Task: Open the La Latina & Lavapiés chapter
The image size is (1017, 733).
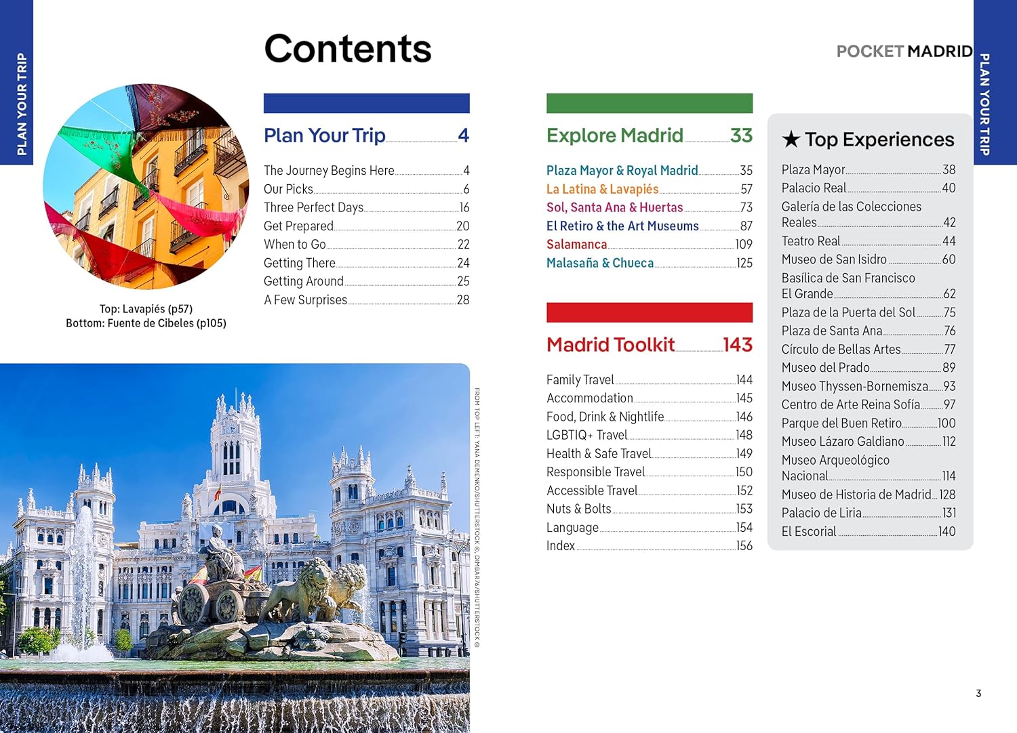Action: click(x=602, y=189)
